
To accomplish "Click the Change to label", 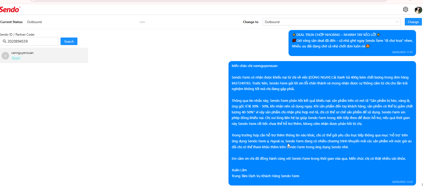I will click(250, 22).
